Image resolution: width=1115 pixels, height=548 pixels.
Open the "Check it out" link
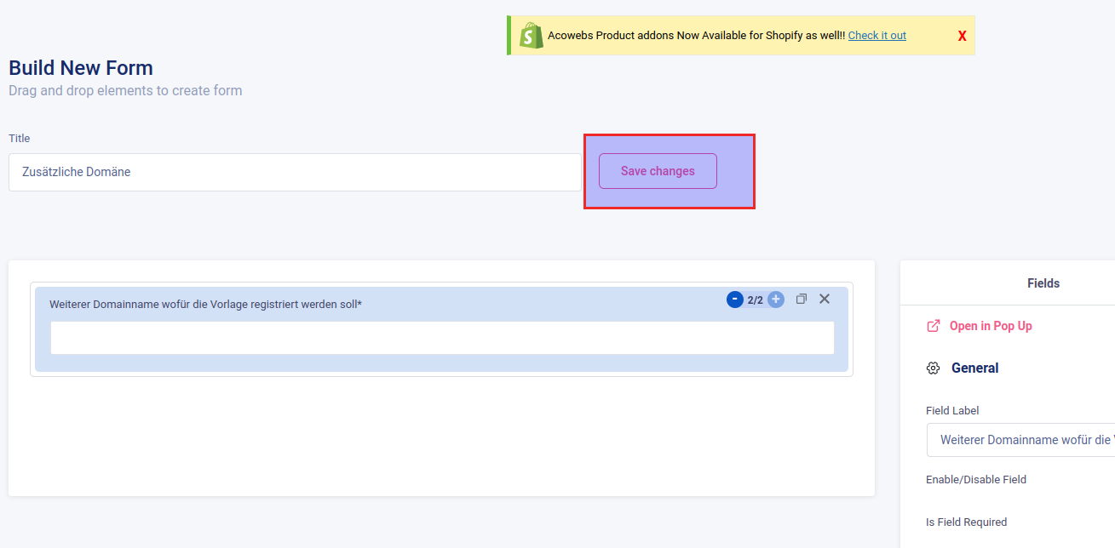click(x=876, y=35)
